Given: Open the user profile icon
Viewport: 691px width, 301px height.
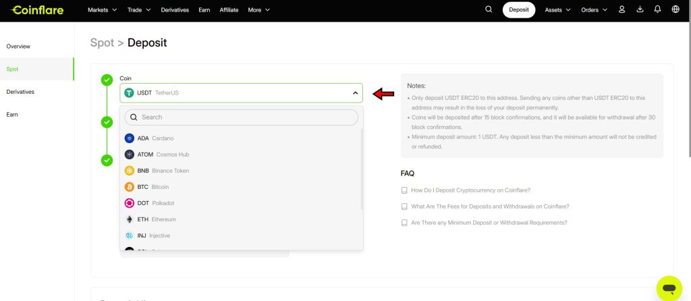Looking at the screenshot, I should click(621, 9).
